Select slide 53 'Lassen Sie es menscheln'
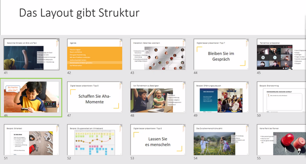306x164 pixels. point(158,140)
